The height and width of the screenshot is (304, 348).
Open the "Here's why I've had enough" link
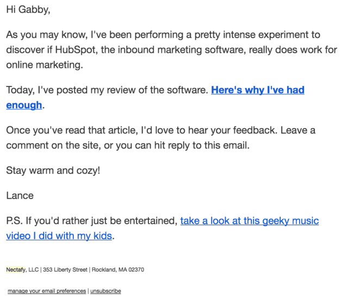(x=257, y=90)
